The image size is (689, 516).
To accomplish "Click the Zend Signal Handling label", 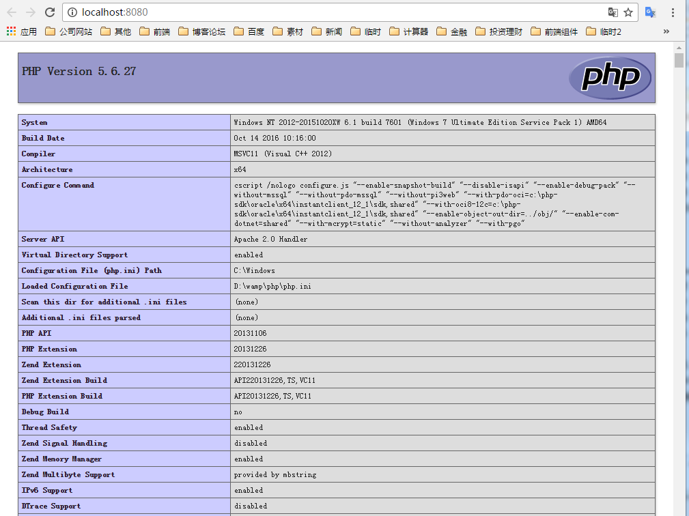I will [64, 443].
